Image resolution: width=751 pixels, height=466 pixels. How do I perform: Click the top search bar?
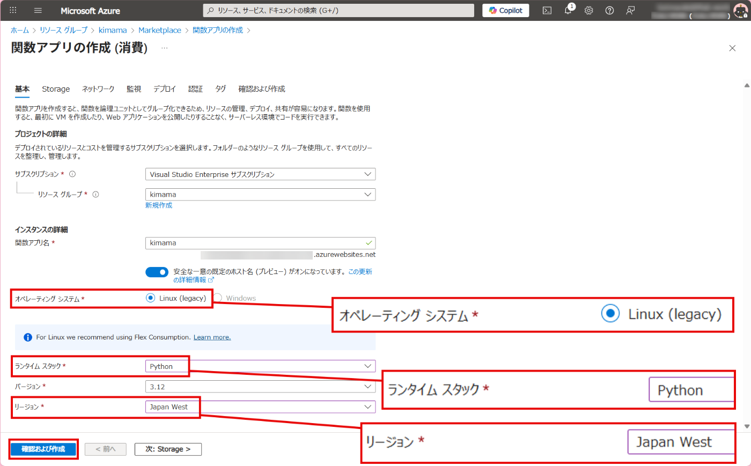338,10
